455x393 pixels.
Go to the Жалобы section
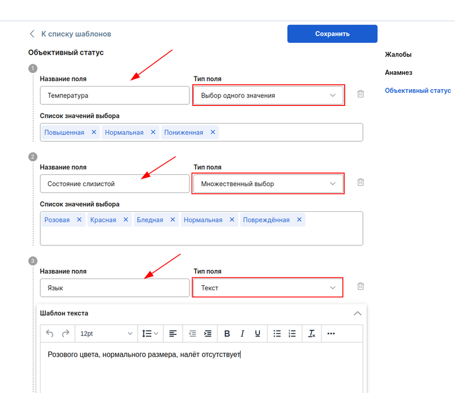(x=398, y=55)
